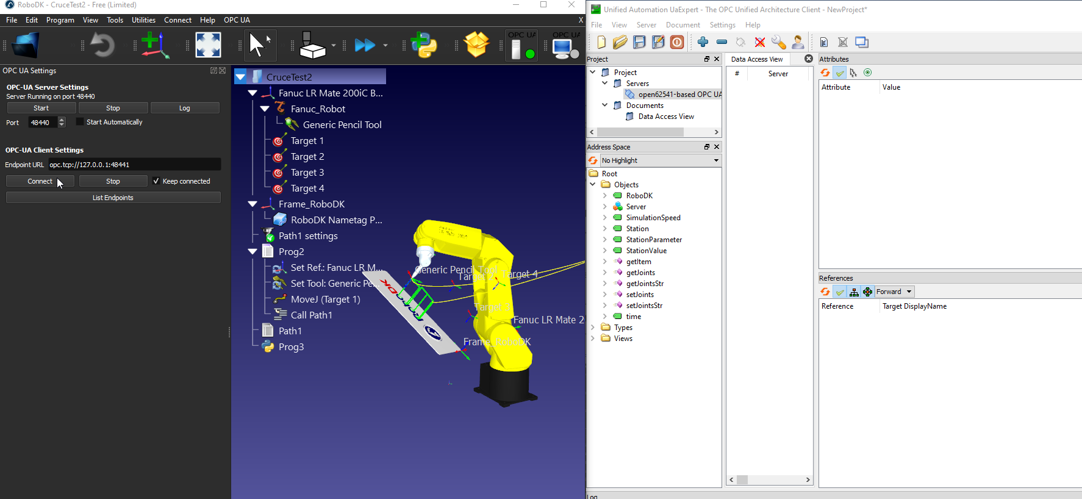The width and height of the screenshot is (1082, 499).
Task: Click the Python program icon in toolbar
Action: pyautogui.click(x=424, y=45)
